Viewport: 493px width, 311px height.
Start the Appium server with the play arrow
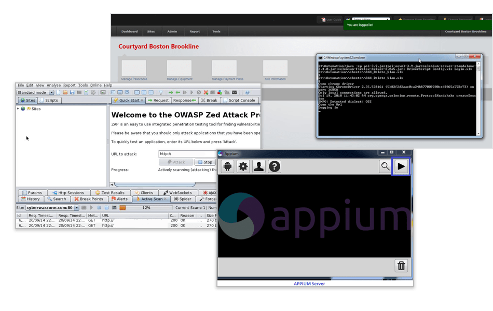(x=402, y=166)
